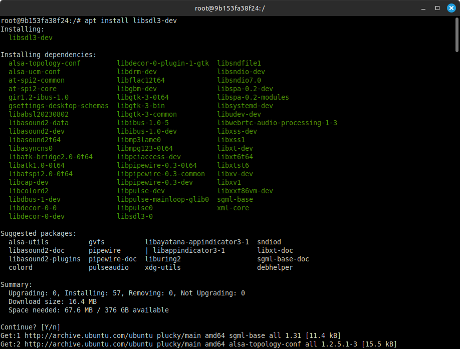The height and width of the screenshot is (349, 460).
Task: Click the package libdecor-0-0
Action: point(33,207)
